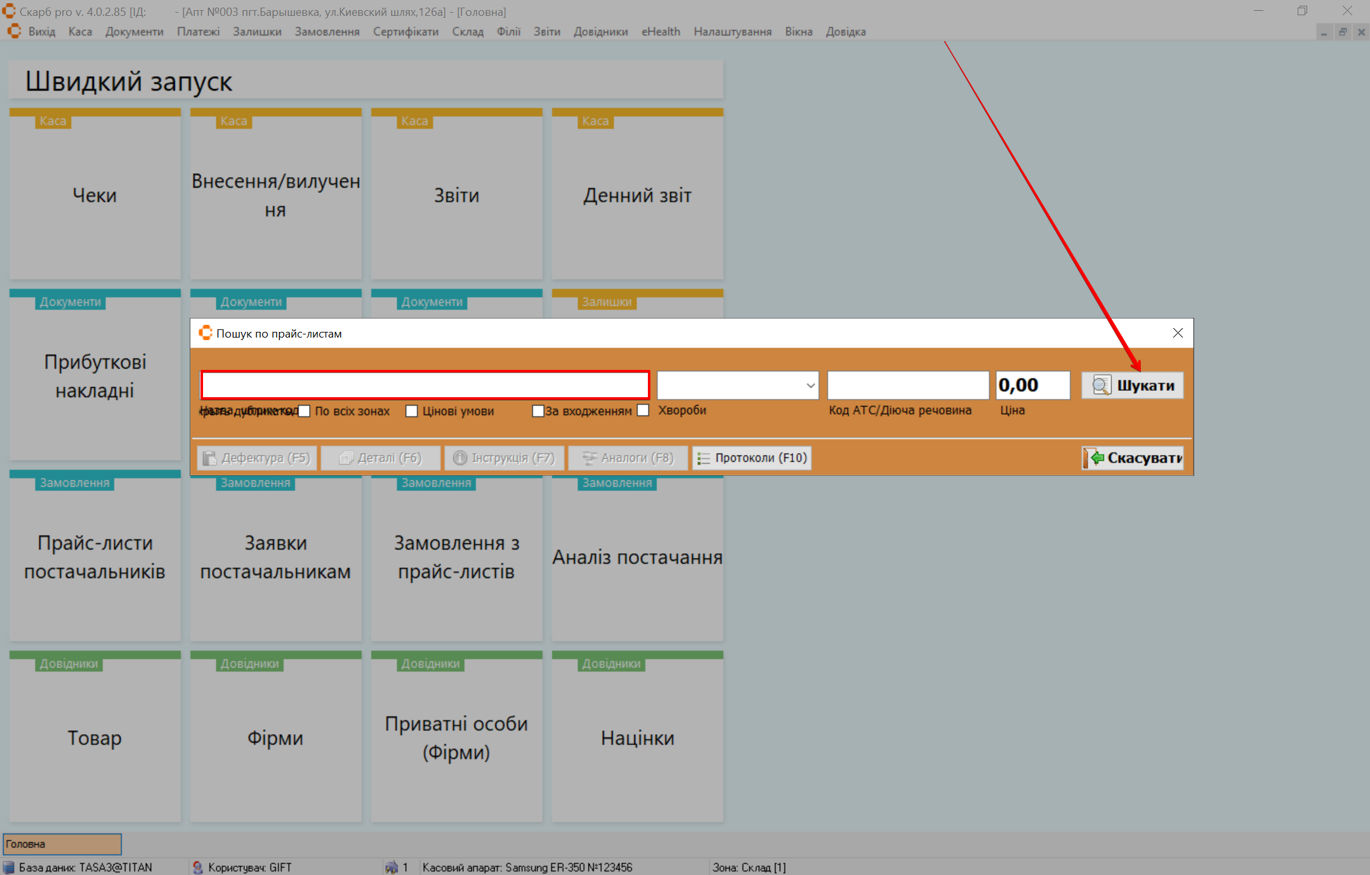Open the Замовлення menu
Image resolution: width=1370 pixels, height=875 pixels.
[x=327, y=32]
